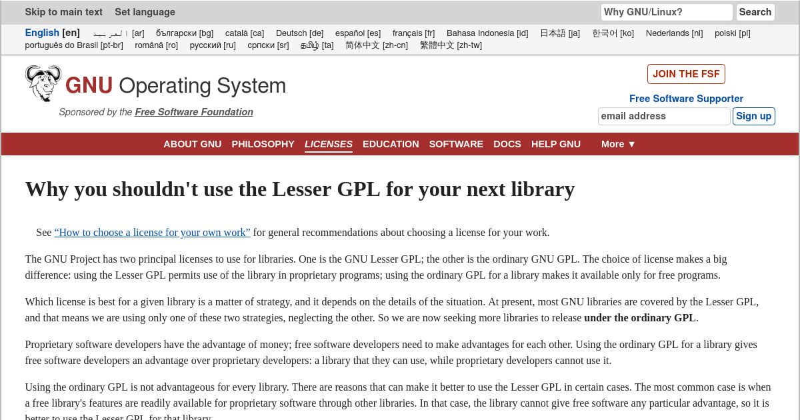
Task: Switch to polski [pl] translation
Action: pos(733,33)
